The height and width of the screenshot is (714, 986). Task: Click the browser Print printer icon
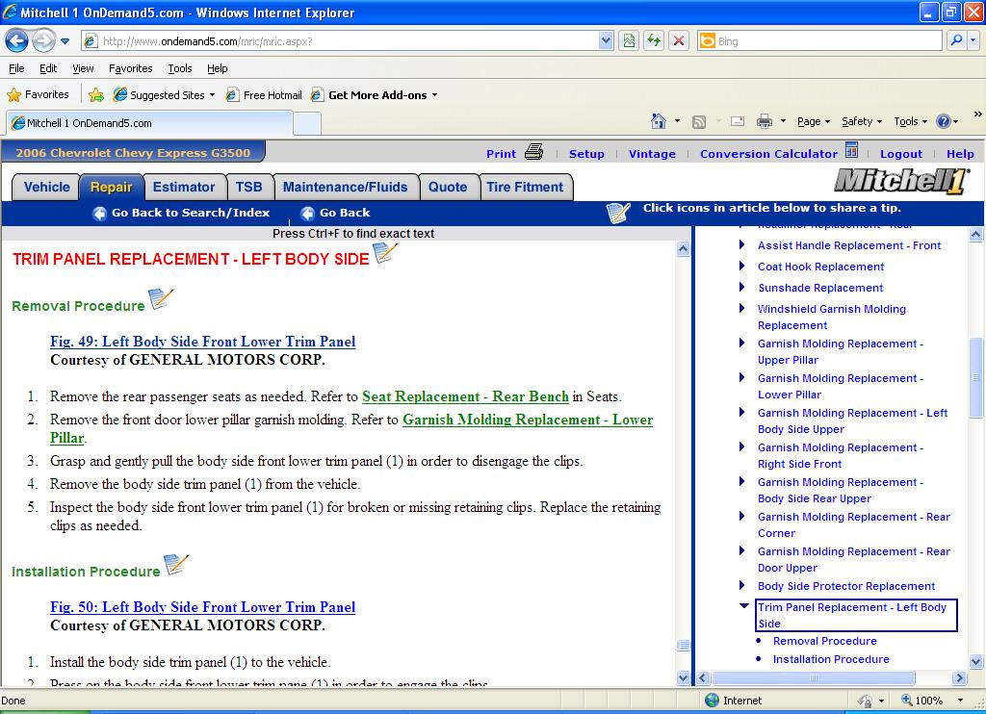tap(764, 121)
